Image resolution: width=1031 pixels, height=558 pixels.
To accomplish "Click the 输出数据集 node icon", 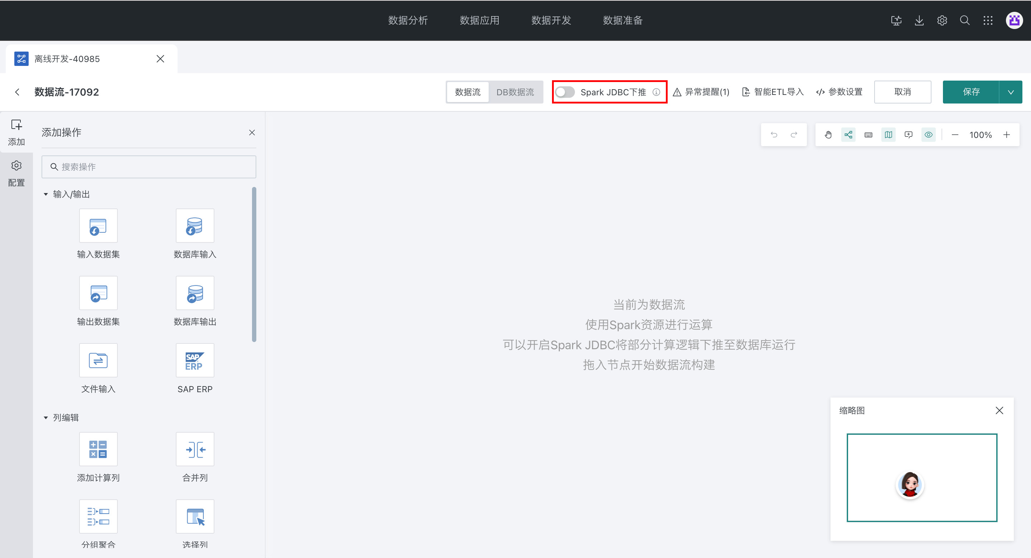I will pos(98,293).
